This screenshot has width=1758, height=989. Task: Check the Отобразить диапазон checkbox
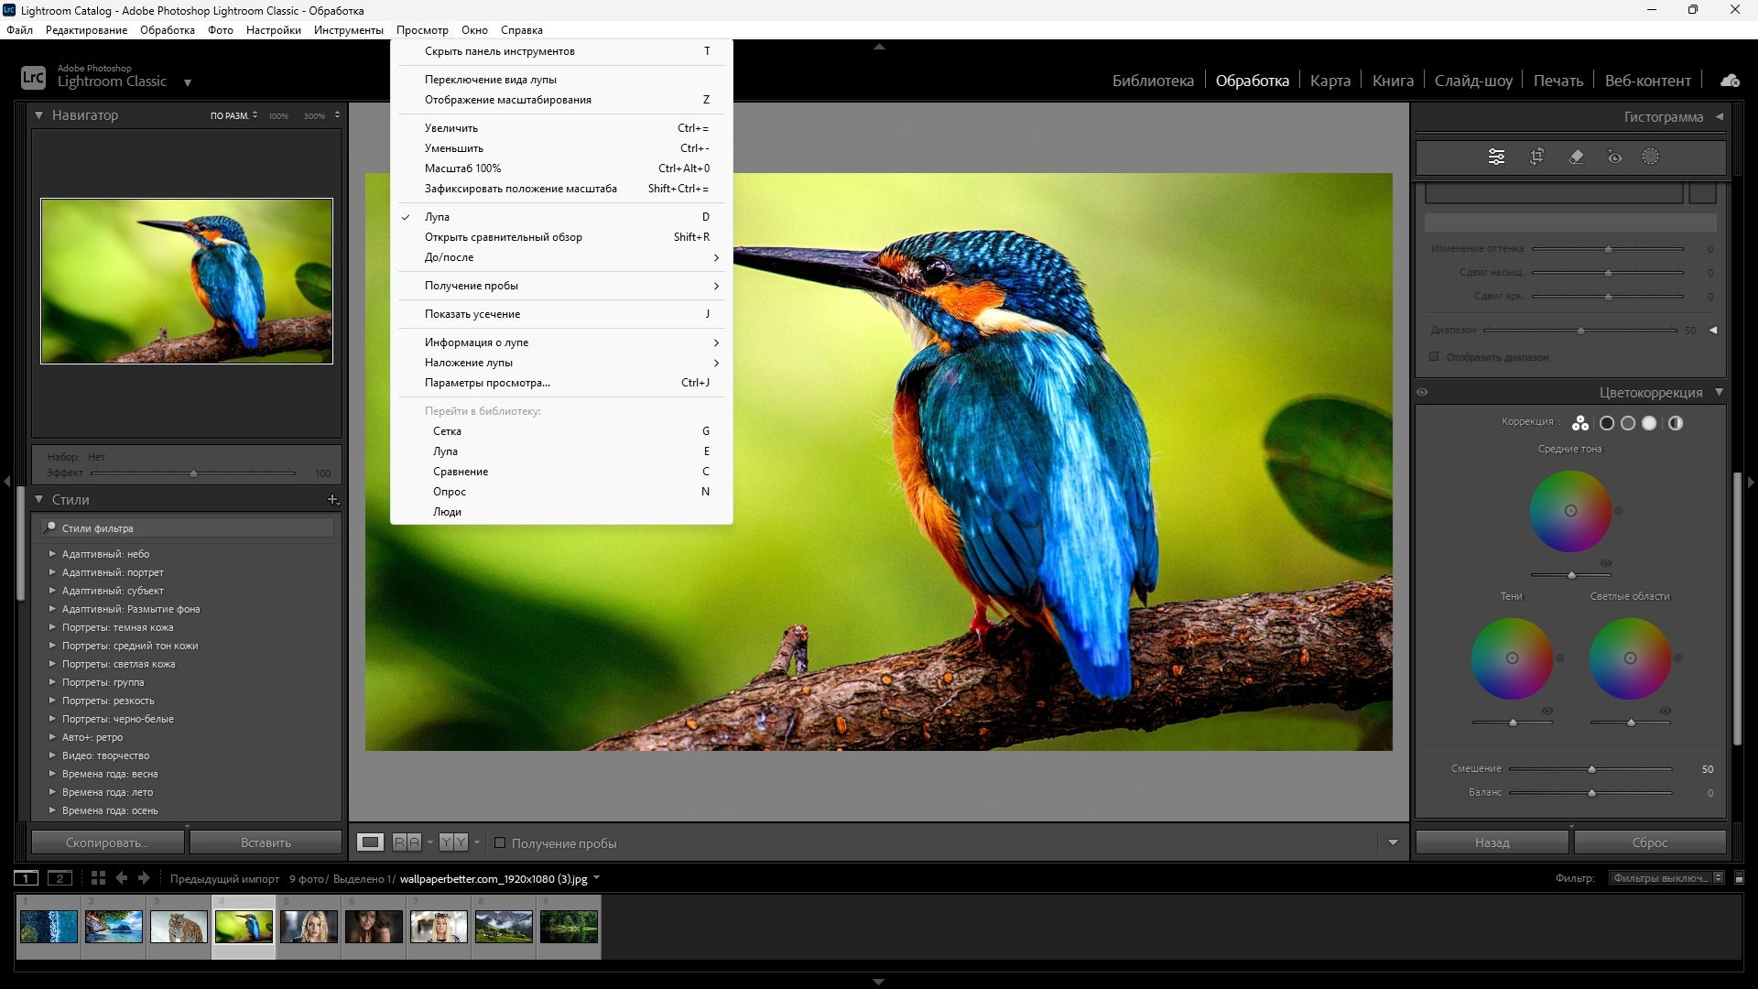coord(1434,356)
